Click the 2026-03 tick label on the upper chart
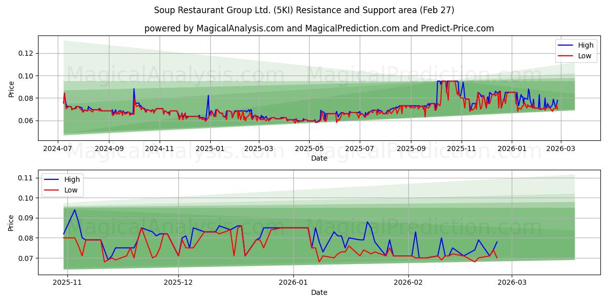The width and height of the screenshot is (608, 304). coord(560,149)
